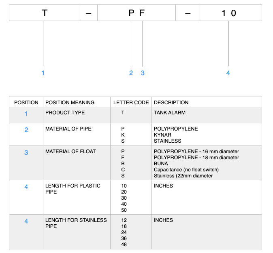The width and height of the screenshot is (273, 253).
Task: Click LENGTH FOR PLASTIC PIPE cell
Action: click(77, 197)
